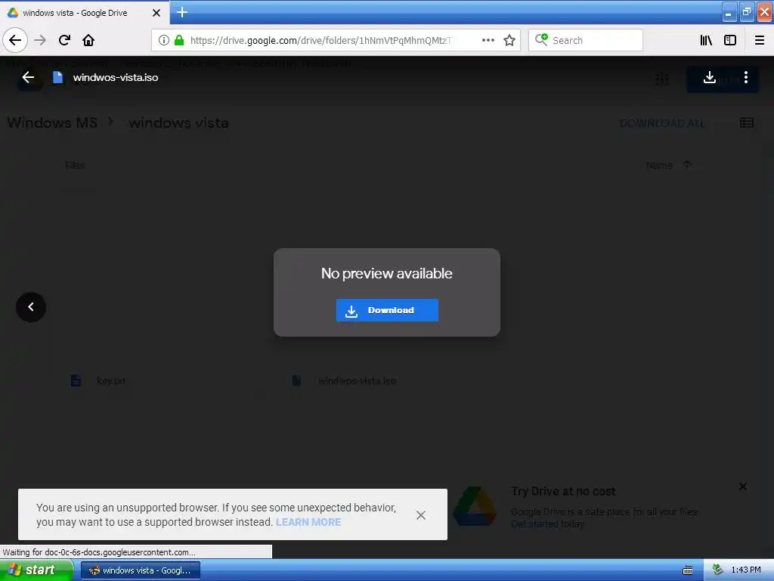Viewport: 774px width, 581px height.
Task: Close preview with back arrow near filename
Action: [28, 77]
